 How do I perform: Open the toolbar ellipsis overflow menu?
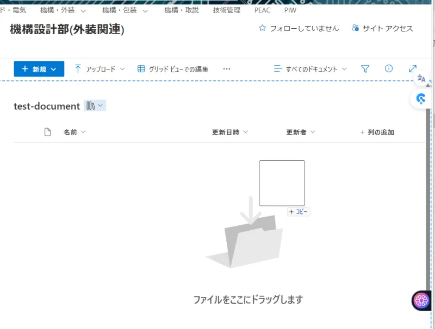pos(227,69)
